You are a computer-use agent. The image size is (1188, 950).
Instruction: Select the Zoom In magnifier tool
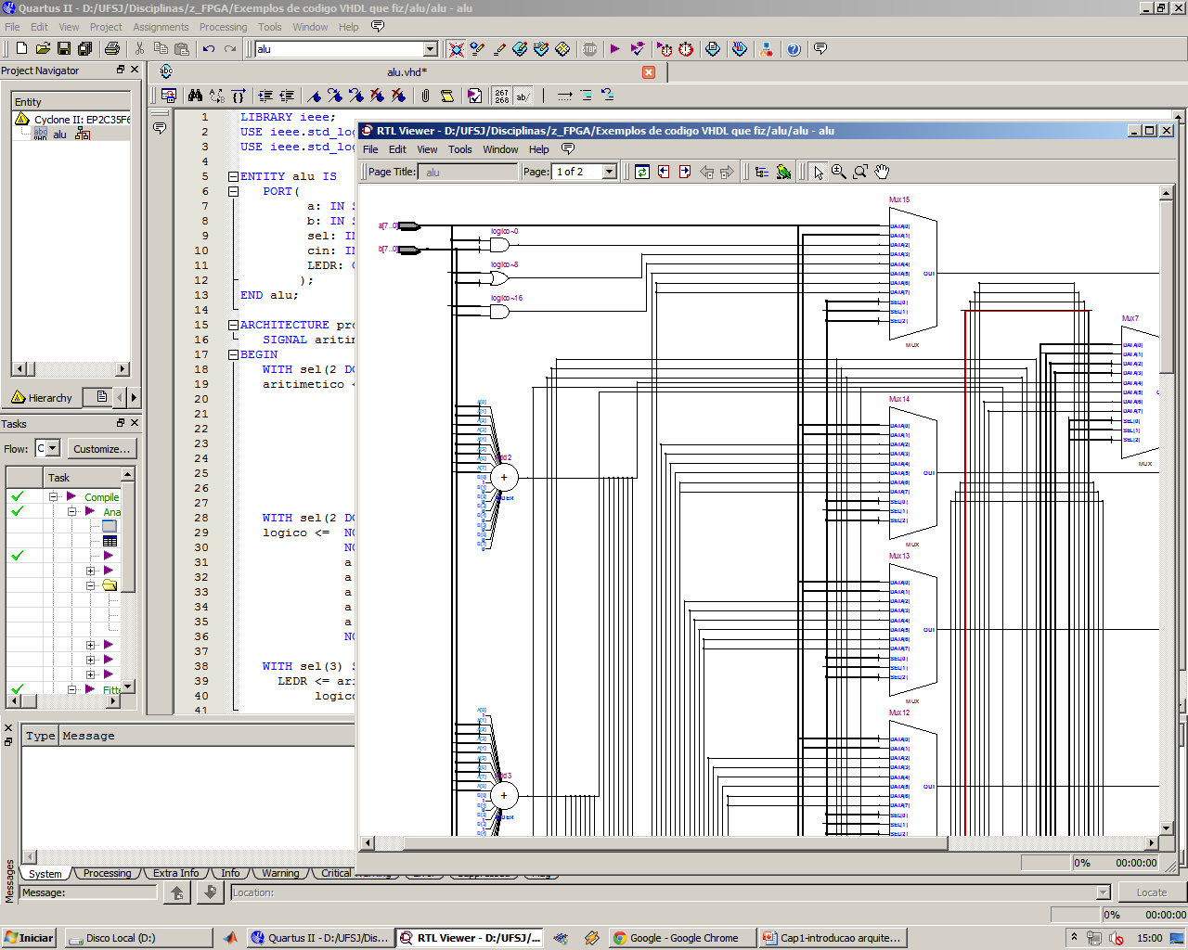click(839, 172)
